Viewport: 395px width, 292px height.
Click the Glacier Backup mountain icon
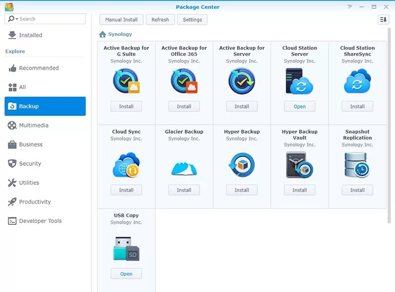184,168
